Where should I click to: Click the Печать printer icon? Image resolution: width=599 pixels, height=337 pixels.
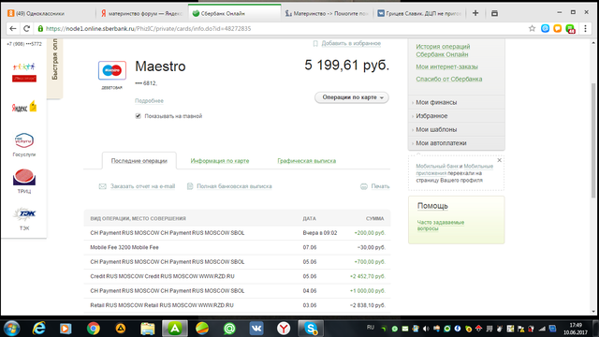pyautogui.click(x=364, y=186)
